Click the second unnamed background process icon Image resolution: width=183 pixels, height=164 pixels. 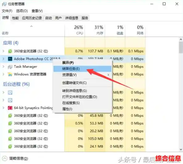pyautogui.click(x=10, y=100)
